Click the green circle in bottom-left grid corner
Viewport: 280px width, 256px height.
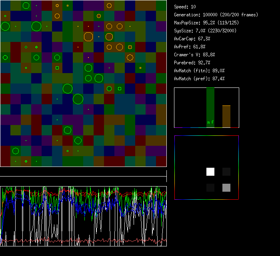16,151
